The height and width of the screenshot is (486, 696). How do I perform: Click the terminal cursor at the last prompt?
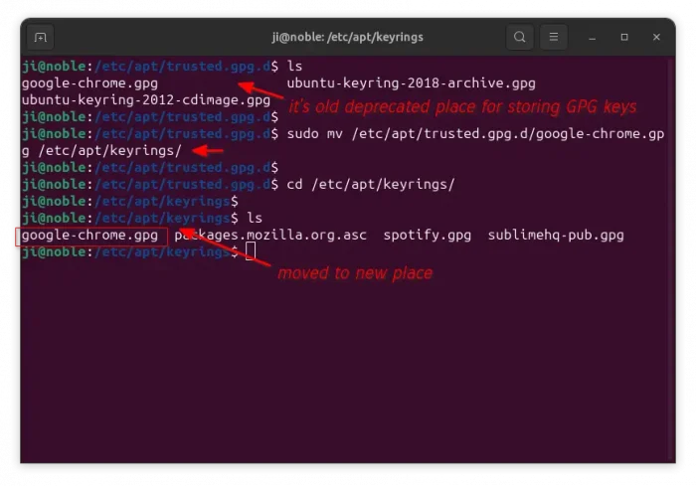(x=251, y=252)
